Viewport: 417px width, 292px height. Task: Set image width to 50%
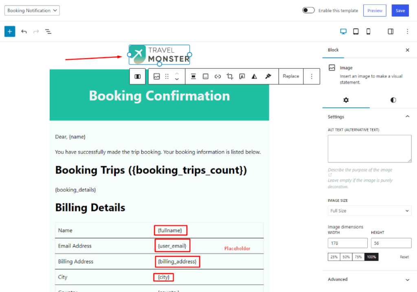(x=347, y=257)
